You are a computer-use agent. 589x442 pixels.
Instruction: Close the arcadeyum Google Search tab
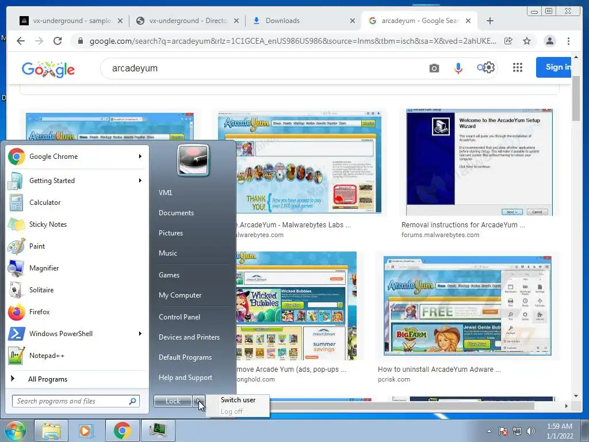click(468, 21)
